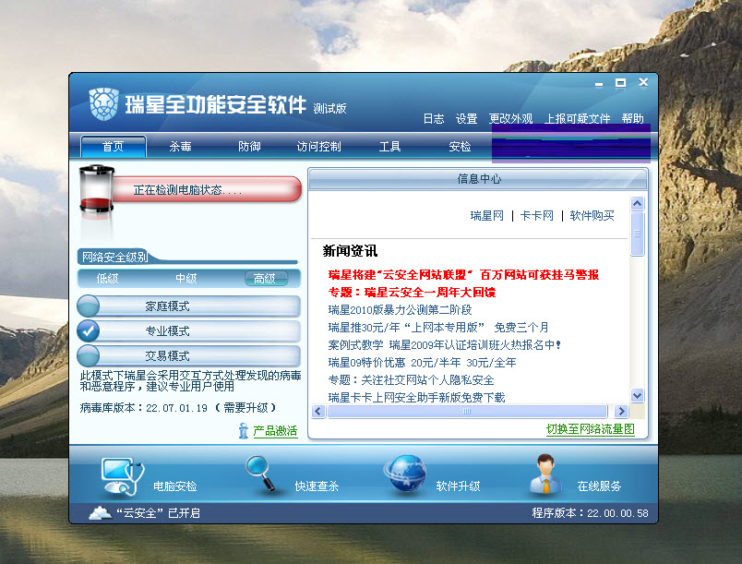Click the 网络安全级别 section label

[x=115, y=257]
